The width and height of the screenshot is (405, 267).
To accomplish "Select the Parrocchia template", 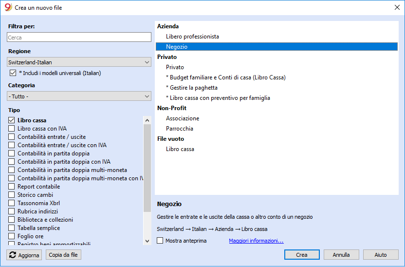I will click(180, 129).
